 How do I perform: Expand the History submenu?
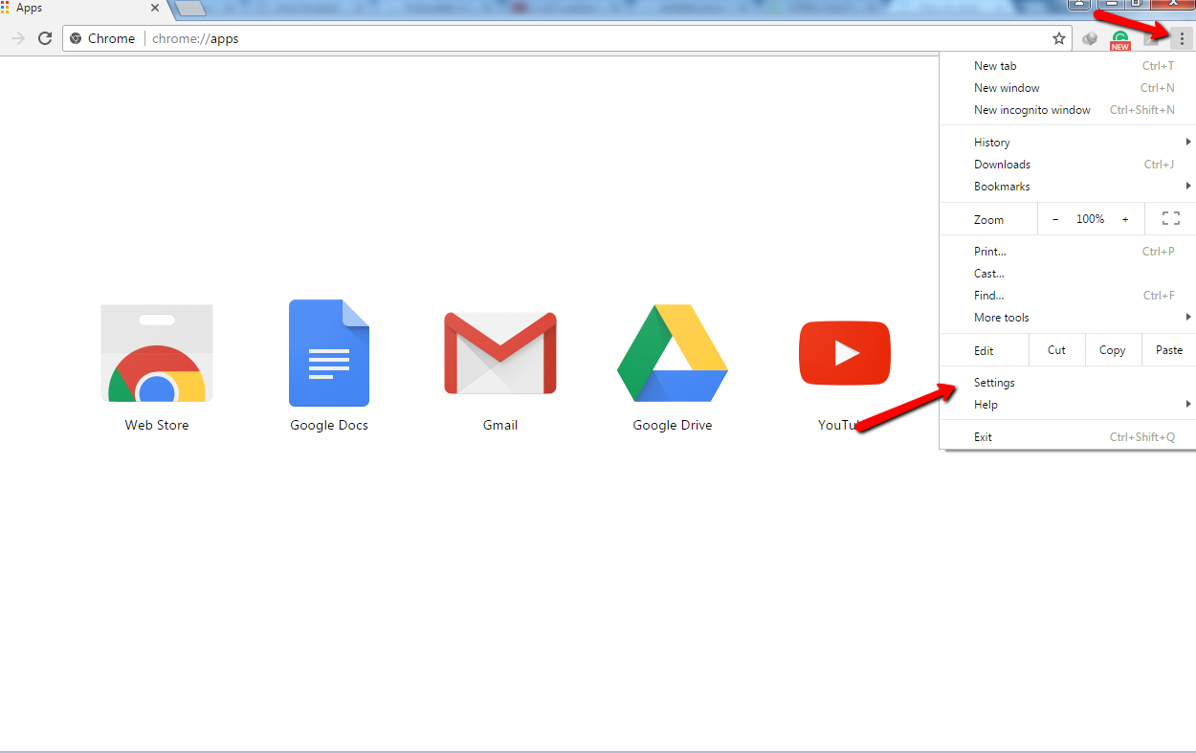pyautogui.click(x=1068, y=143)
